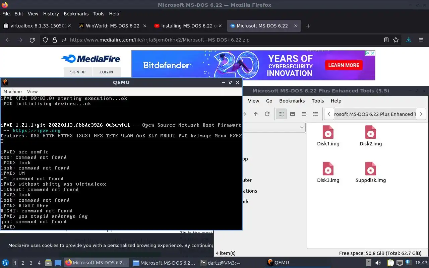
Task: Click the taskbar clock 18:43
Action: [421, 263]
